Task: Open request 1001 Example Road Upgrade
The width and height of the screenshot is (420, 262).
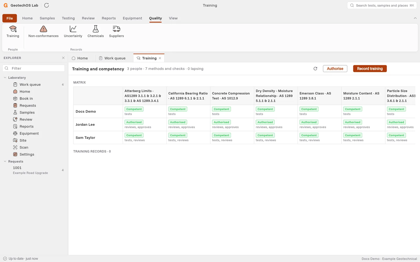Action: click(34, 170)
